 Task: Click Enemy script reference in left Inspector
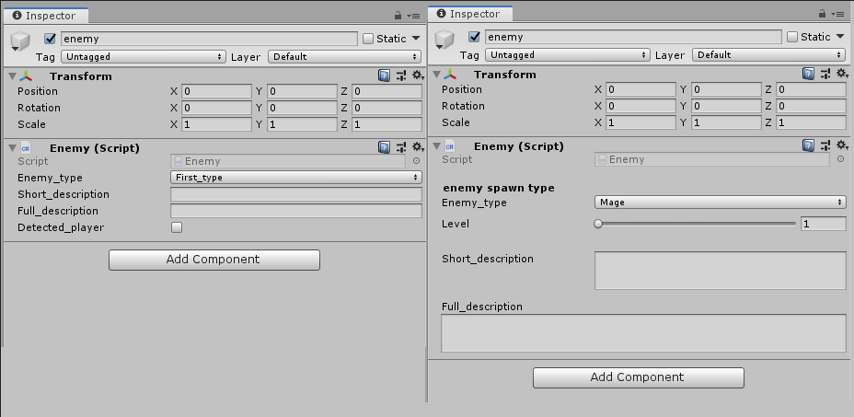[x=288, y=161]
